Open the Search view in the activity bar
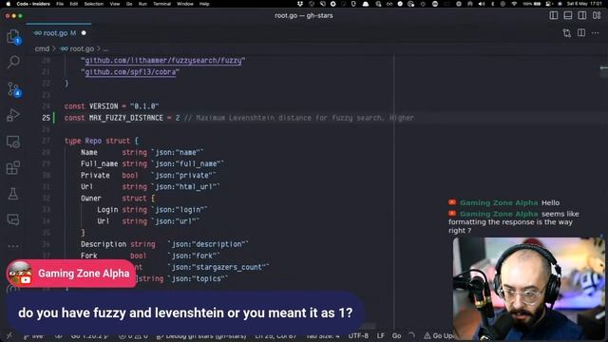The image size is (608, 342). (13, 62)
